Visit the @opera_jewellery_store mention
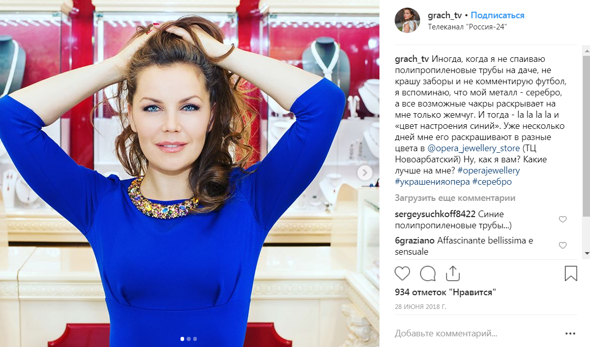The height and width of the screenshot is (347, 590). pos(474,148)
